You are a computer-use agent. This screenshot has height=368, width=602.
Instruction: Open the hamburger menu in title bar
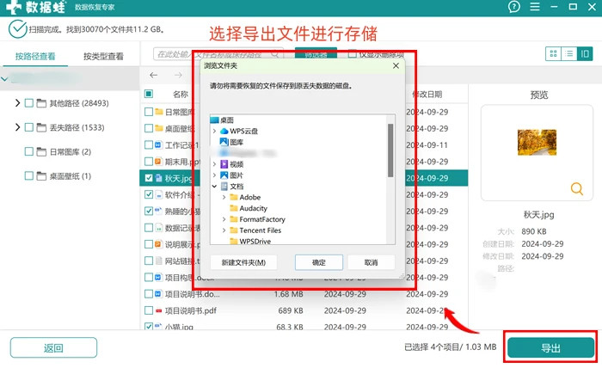click(535, 7)
